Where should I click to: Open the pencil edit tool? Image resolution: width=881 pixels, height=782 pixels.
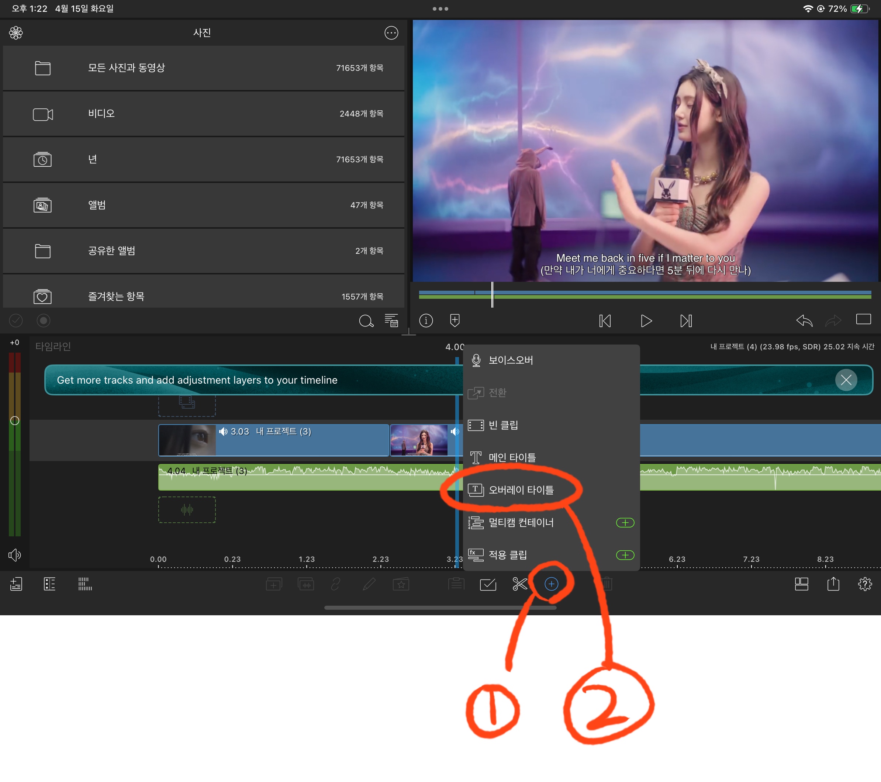tap(369, 584)
